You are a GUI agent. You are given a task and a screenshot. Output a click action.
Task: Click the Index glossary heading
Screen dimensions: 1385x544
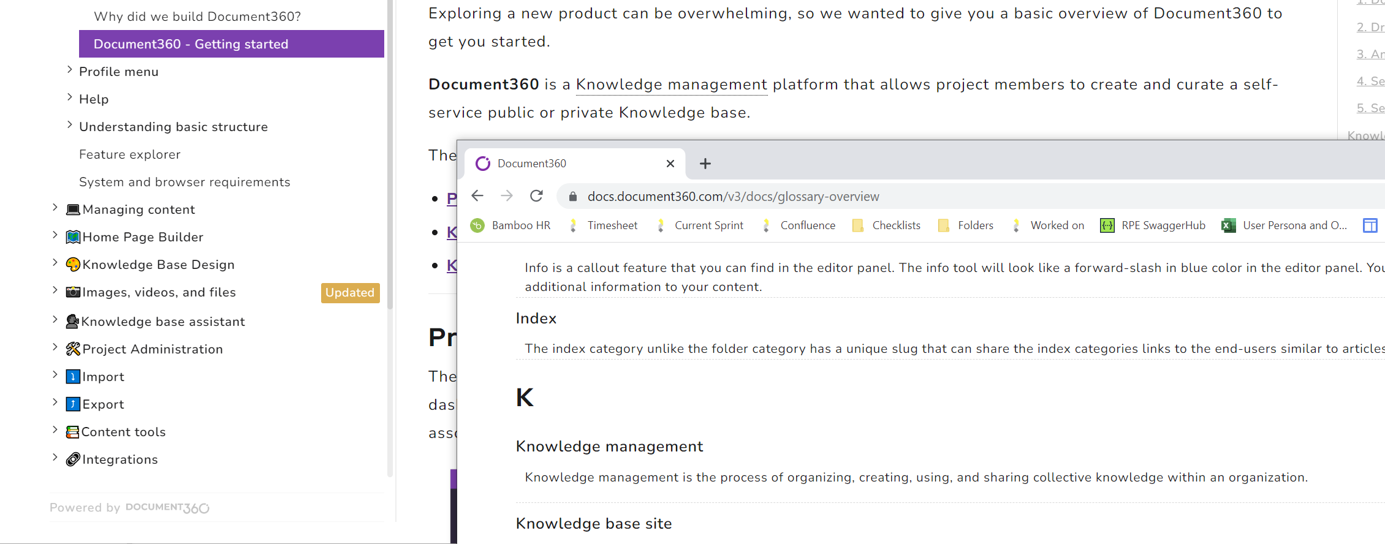536,319
